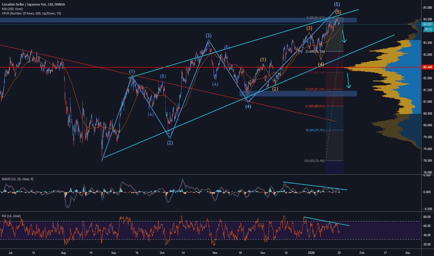Click the 100.00% (78.490) Fibonacci label
Image resolution: width=434 pixels, height=256 pixels.
click(315, 161)
